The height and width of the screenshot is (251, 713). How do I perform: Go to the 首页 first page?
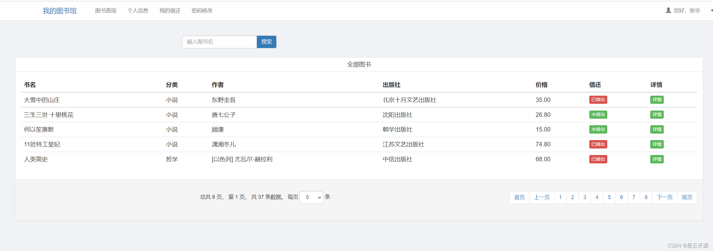click(x=519, y=197)
